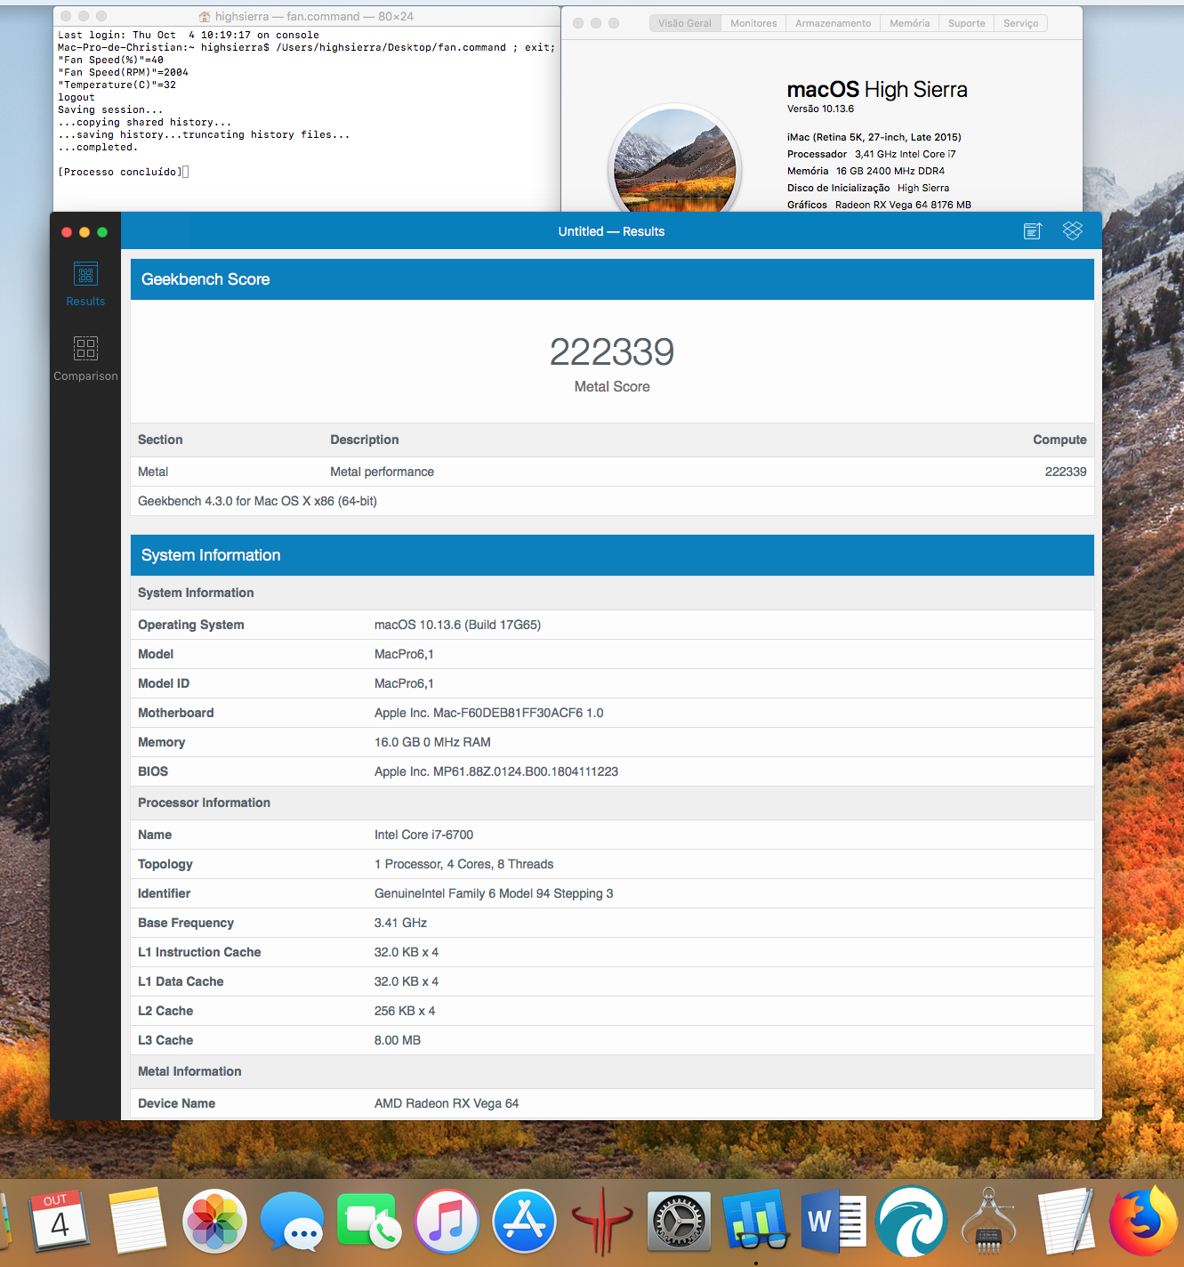Open the Results view in Geekbench sidebar
This screenshot has height=1267, width=1184.
(x=85, y=285)
